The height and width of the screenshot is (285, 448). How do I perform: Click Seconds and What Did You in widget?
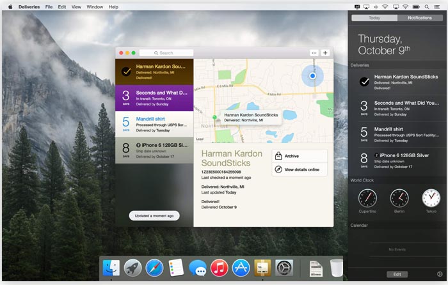397,108
